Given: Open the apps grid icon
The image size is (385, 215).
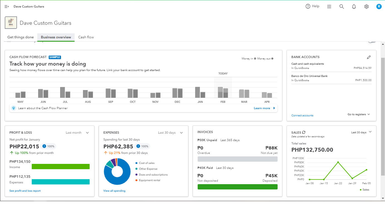Looking at the screenshot, I should point(329,7).
